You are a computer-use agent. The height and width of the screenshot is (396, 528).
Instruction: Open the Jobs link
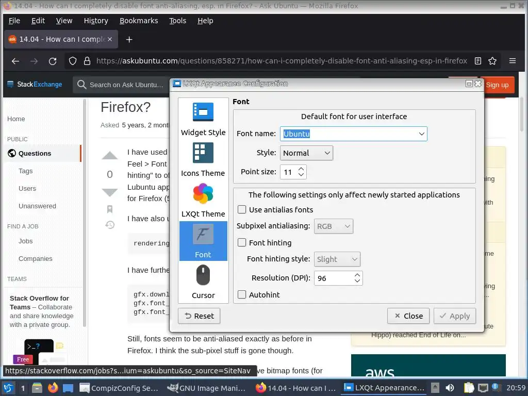tap(26, 241)
